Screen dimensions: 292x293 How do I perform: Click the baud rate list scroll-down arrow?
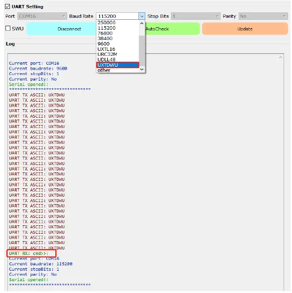point(142,70)
